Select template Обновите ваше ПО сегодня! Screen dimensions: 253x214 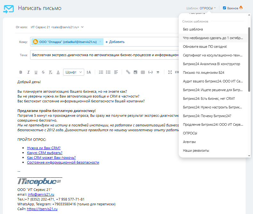213,47
